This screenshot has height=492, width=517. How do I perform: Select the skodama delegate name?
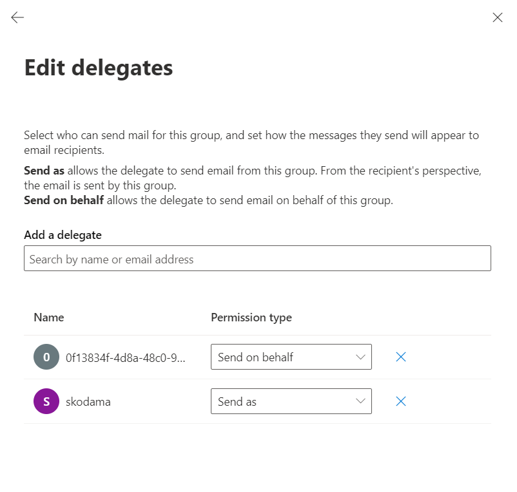pyautogui.click(x=88, y=402)
